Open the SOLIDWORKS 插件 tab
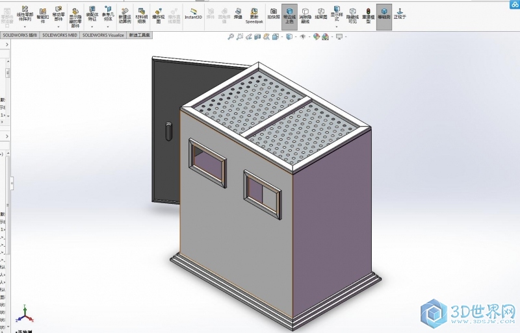 coord(20,35)
